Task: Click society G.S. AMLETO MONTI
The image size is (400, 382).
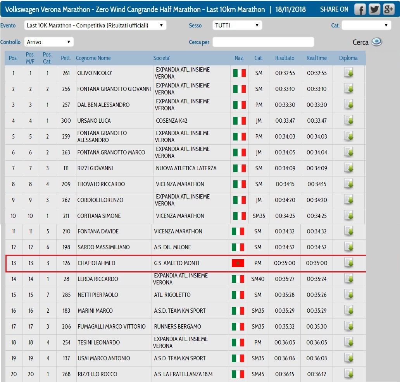Action: click(176, 263)
